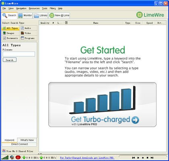Sort results by Quality column
This screenshot has width=169, height=161.
point(45,23)
